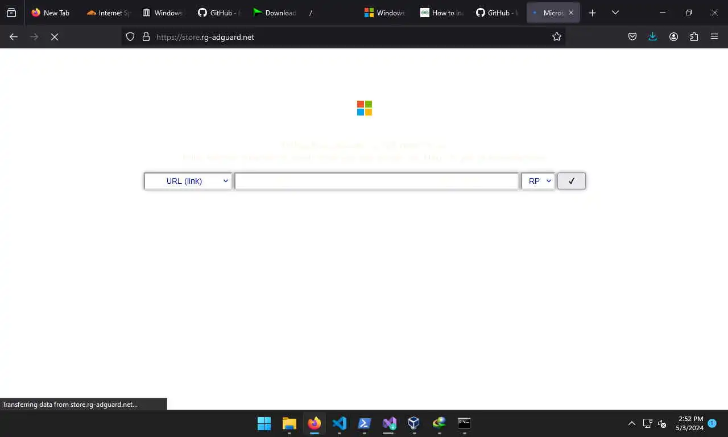Open Visual Studio from the taskbar
Viewport: 728px width, 437px height.
[x=390, y=423]
